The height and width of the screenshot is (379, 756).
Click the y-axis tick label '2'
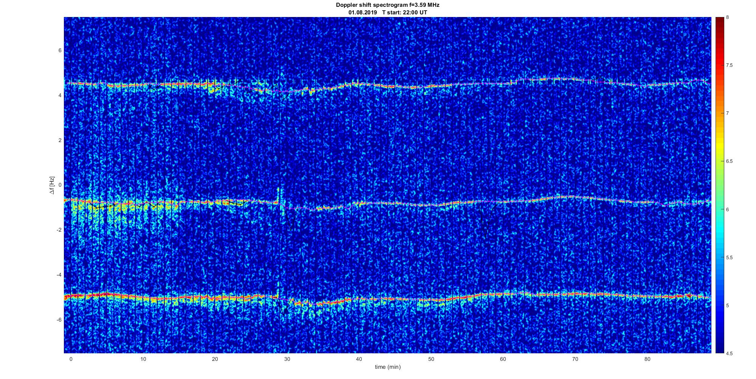point(60,140)
